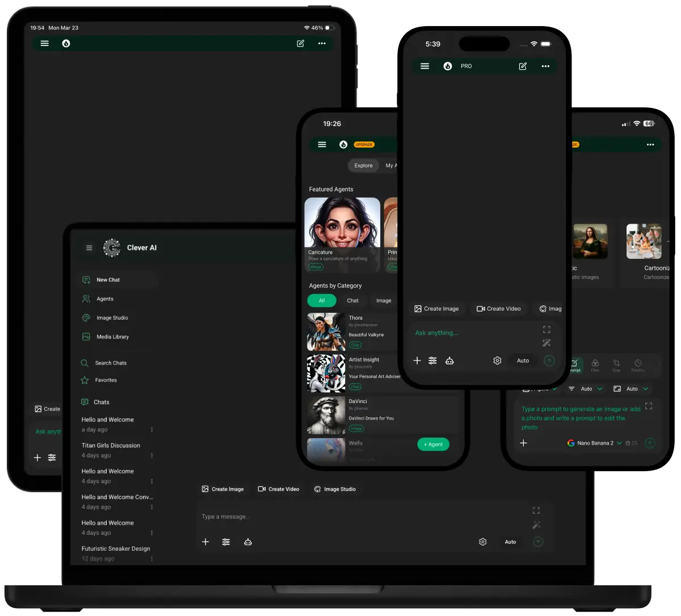Tap the Crop tool in image editor toolbar
Image resolution: width=681 pixels, height=616 pixels.
(x=616, y=366)
